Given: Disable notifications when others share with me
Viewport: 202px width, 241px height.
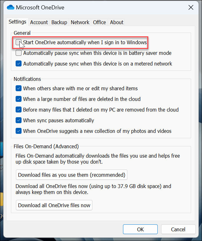Looking at the screenshot, I should point(18,88).
